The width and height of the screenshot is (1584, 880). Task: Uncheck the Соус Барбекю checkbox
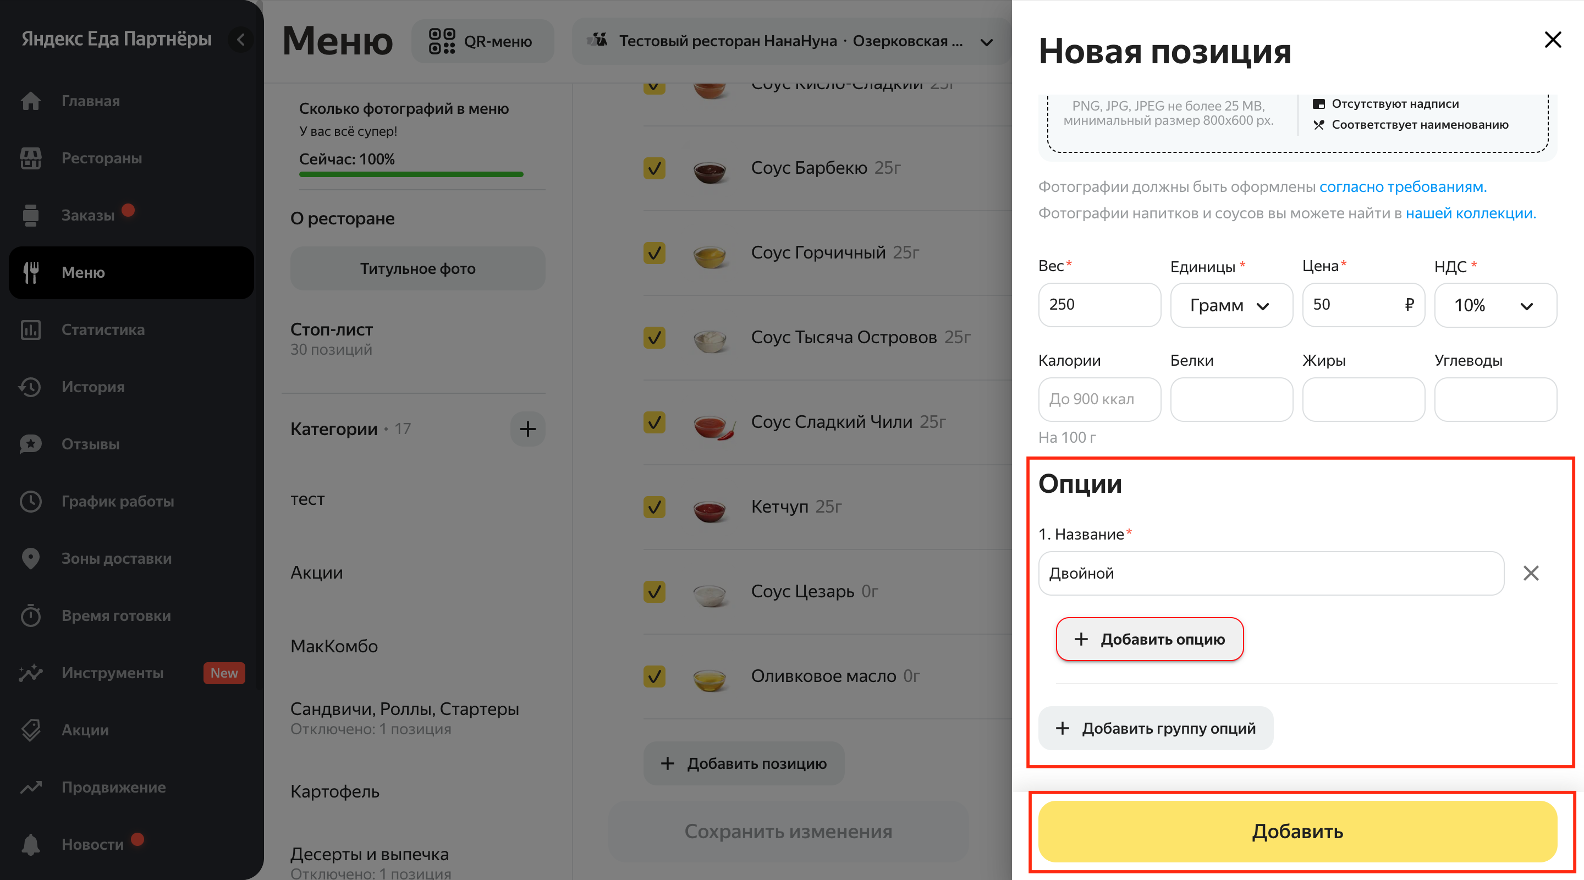coord(653,168)
